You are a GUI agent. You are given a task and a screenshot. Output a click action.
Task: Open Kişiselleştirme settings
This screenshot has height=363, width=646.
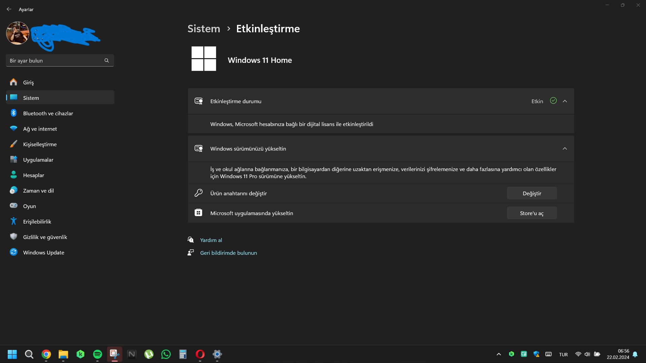coord(60,144)
